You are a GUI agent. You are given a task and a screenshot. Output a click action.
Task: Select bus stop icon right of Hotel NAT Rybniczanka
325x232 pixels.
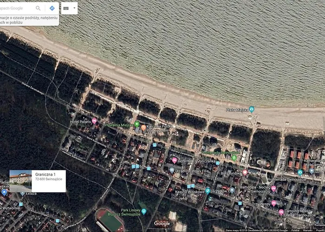[217, 163]
